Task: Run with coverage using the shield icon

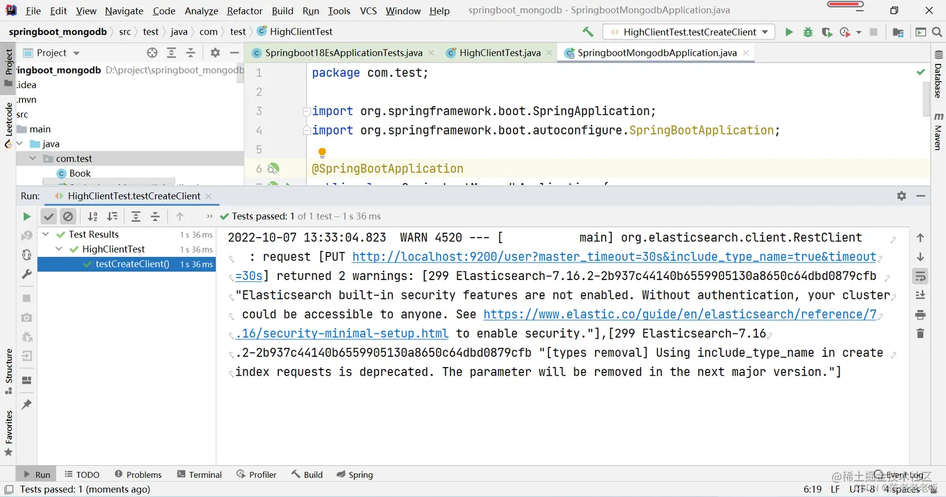Action: 826,32
